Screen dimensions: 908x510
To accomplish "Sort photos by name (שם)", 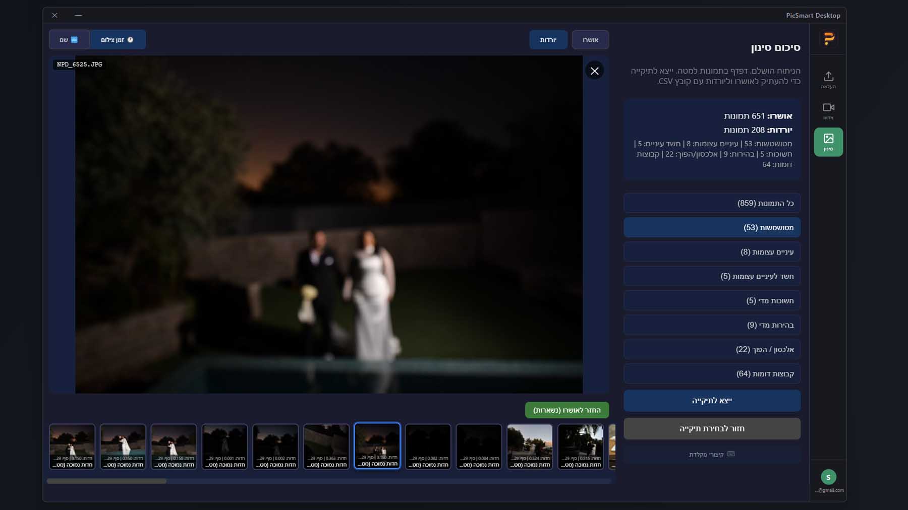I will (69, 40).
